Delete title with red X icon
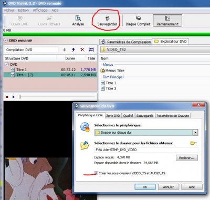210x200 pixels. click(82, 50)
